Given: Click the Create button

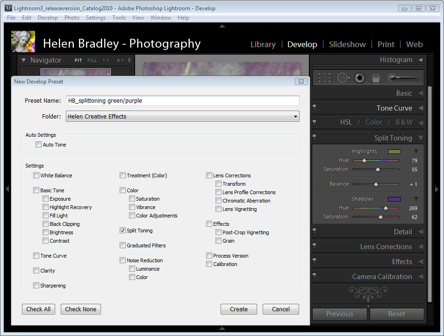Looking at the screenshot, I should (x=238, y=309).
